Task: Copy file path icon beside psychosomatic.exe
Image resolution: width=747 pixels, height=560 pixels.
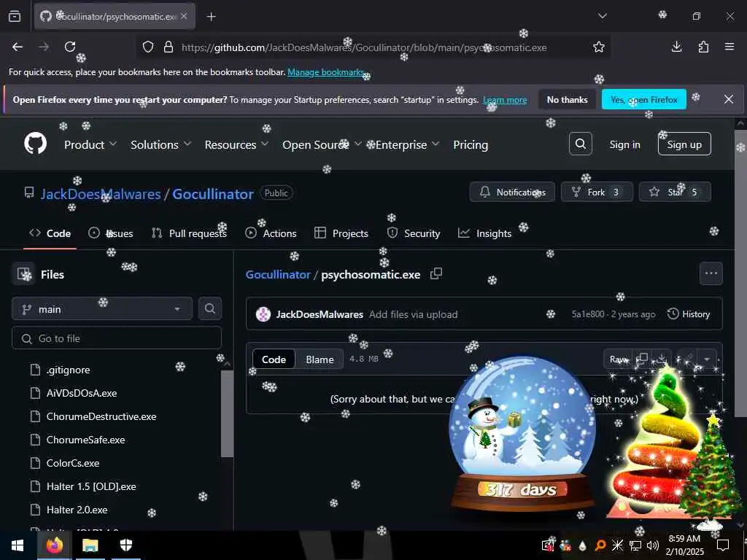Action: point(436,274)
